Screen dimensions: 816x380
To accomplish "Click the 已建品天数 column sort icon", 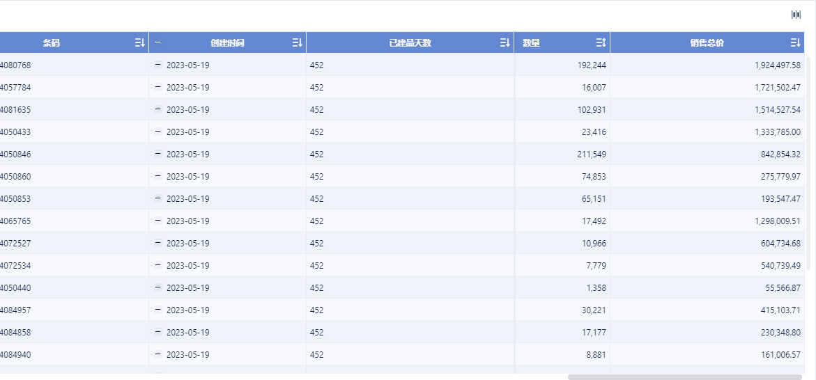I will tap(505, 43).
